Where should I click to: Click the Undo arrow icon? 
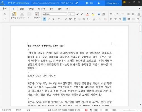(5, 14)
